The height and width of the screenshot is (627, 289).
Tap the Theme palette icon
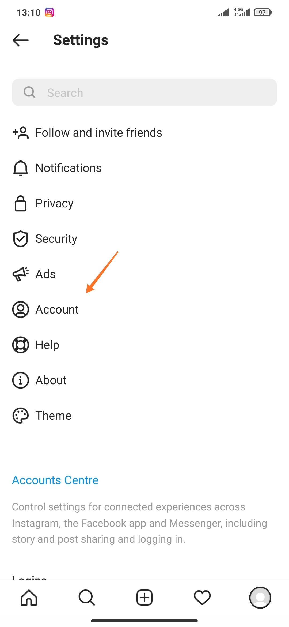coord(21,416)
